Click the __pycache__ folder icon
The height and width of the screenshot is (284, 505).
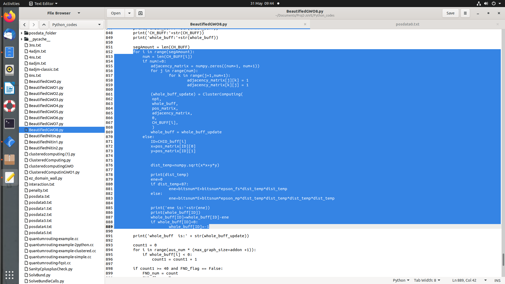tap(26, 39)
